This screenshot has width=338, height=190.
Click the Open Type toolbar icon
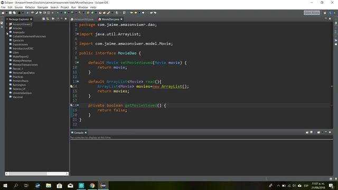click(100, 13)
